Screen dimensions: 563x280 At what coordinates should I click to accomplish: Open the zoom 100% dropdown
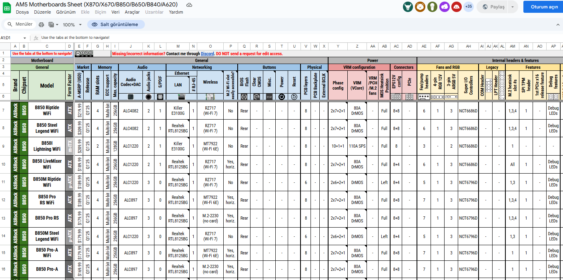click(72, 24)
